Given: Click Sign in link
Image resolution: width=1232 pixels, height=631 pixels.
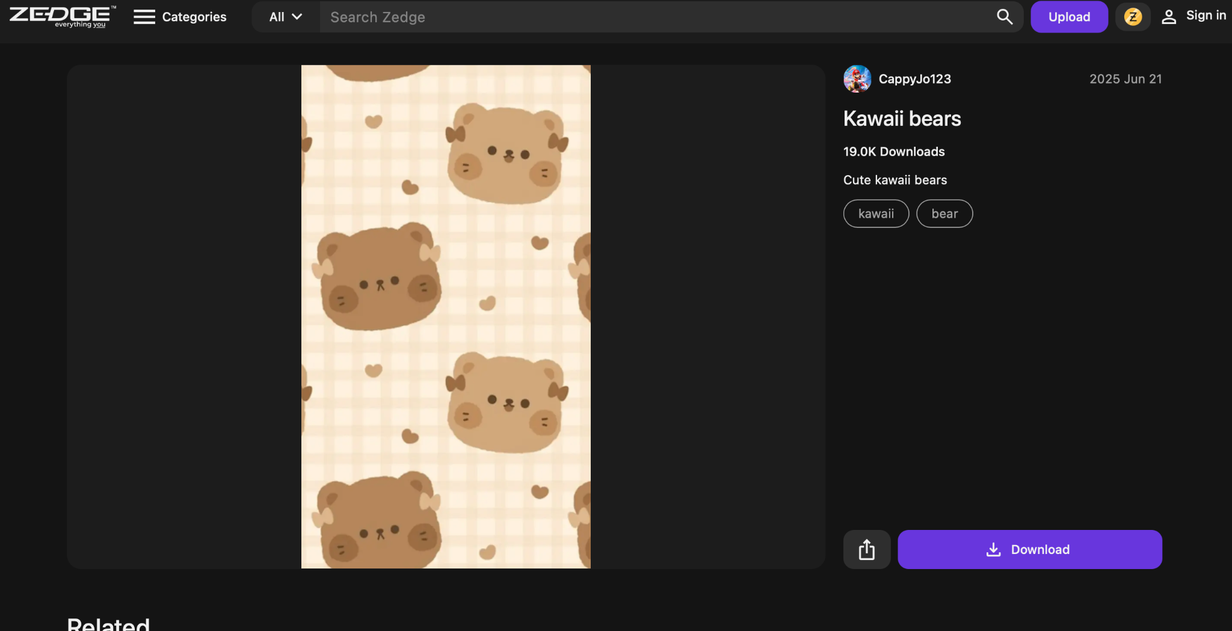Looking at the screenshot, I should click(x=1193, y=16).
